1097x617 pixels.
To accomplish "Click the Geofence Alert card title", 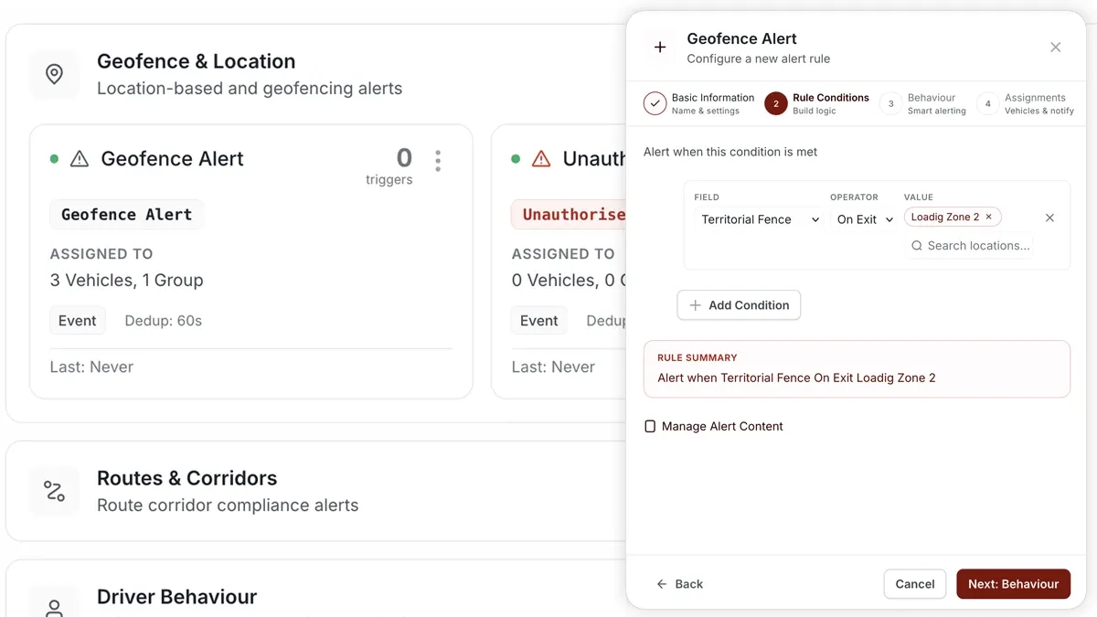I will [173, 159].
